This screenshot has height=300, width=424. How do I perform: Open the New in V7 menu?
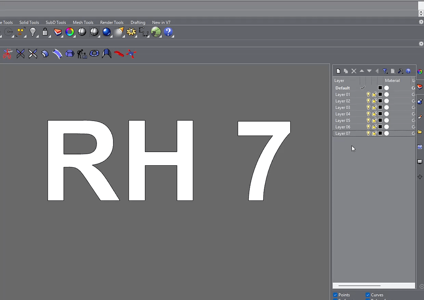point(161,22)
